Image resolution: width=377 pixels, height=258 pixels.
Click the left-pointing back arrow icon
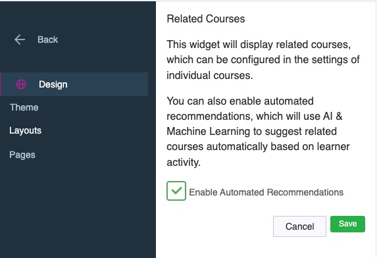coord(20,39)
